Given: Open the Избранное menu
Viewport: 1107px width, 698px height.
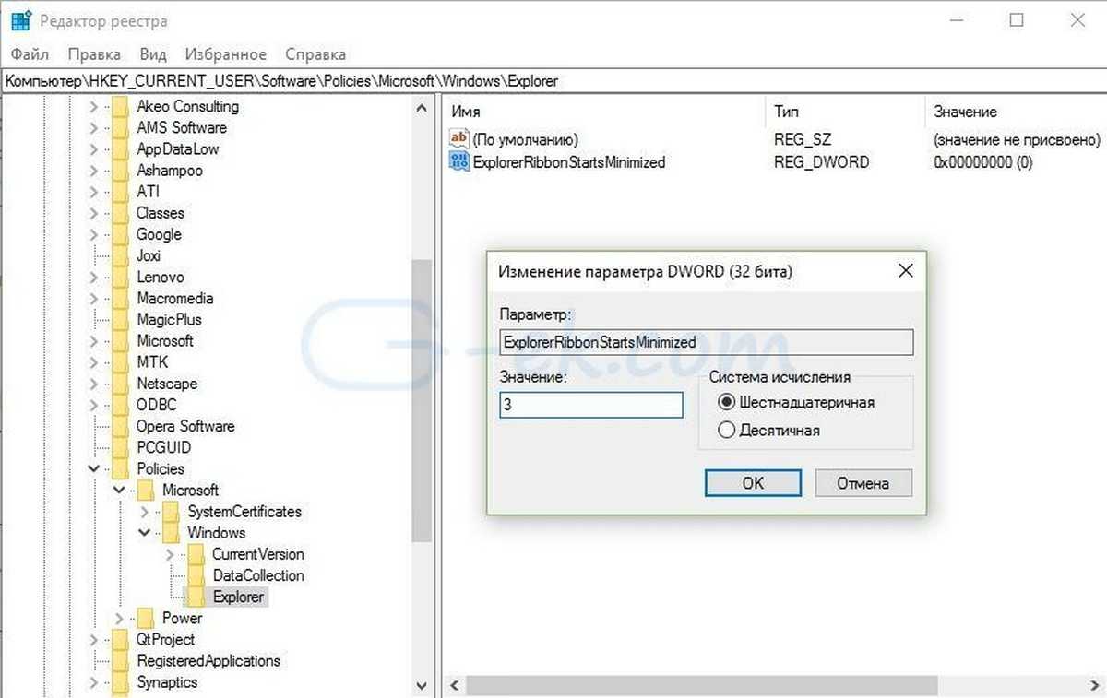Looking at the screenshot, I should tap(225, 54).
